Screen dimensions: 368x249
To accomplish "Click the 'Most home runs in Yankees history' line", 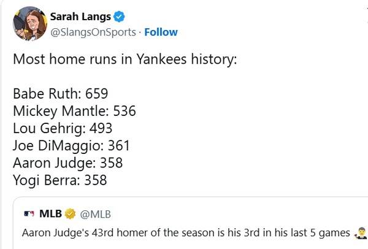I will click(x=125, y=60).
